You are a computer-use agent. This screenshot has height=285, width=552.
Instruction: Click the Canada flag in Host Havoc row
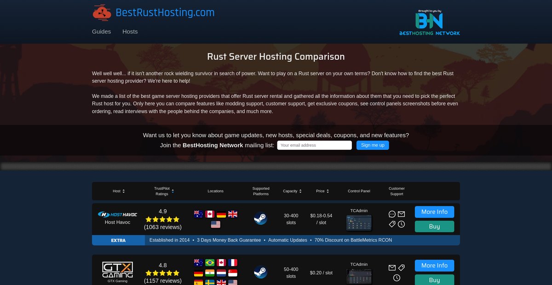coord(210,214)
